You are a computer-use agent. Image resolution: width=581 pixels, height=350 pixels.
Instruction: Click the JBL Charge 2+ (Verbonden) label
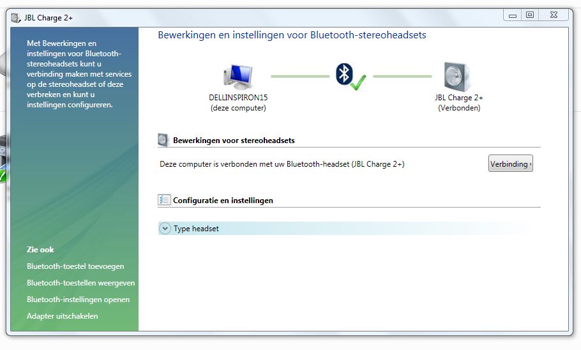[459, 103]
